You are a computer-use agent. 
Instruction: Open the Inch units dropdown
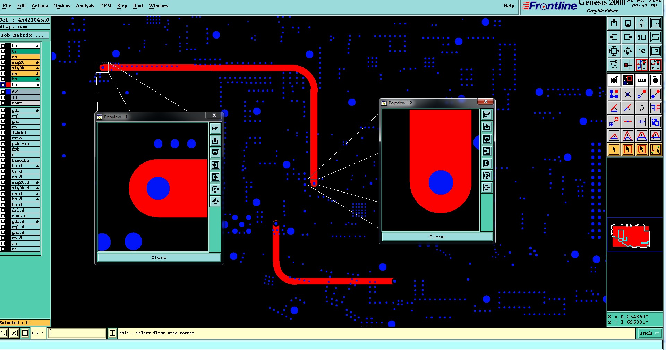coord(649,333)
